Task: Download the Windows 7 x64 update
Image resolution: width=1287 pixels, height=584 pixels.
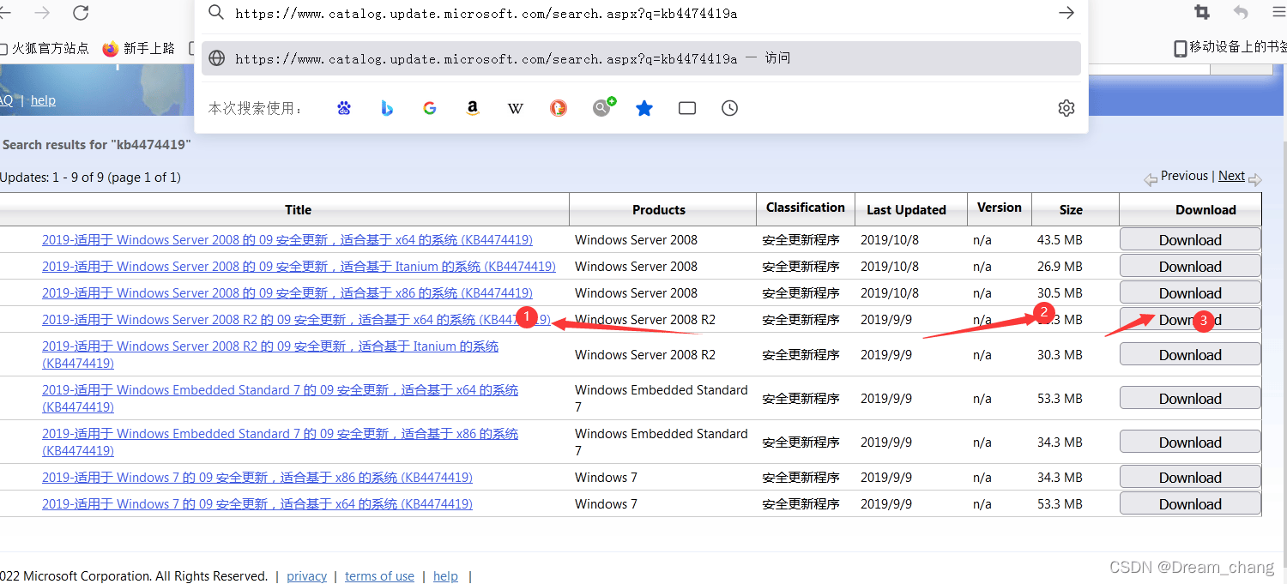Action: pos(1190,504)
